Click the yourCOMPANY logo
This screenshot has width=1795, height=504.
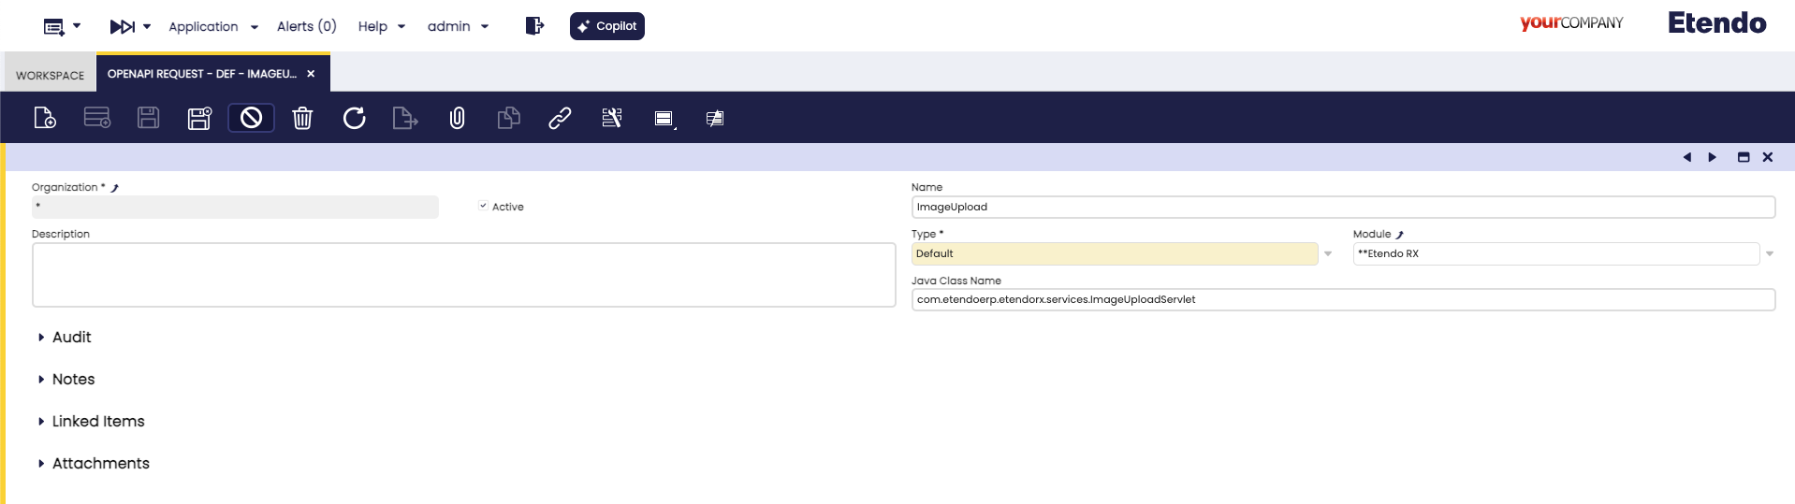click(x=1571, y=22)
